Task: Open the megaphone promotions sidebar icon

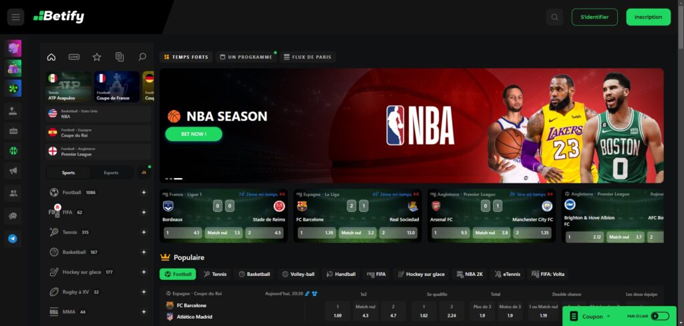Action: [13, 171]
